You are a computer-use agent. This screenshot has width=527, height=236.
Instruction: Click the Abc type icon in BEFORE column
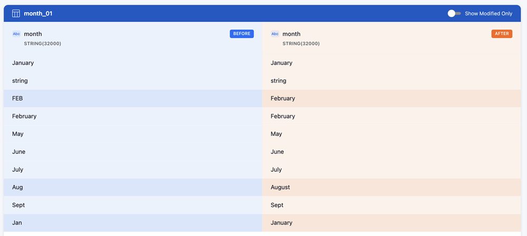[16, 34]
